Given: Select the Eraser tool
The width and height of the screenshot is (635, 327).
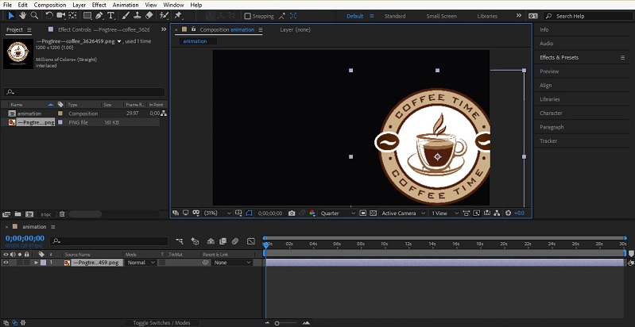Looking at the screenshot, I should (149, 15).
